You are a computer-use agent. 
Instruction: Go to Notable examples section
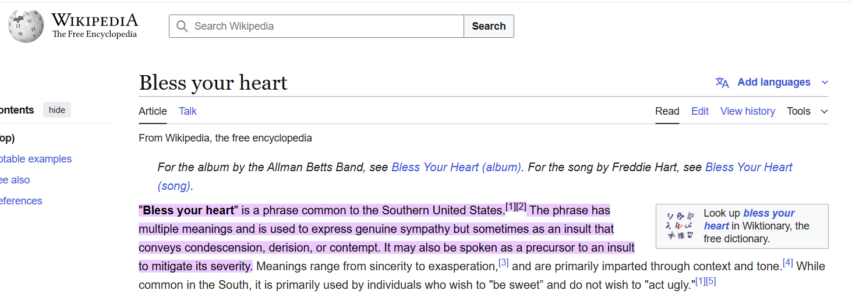click(36, 159)
